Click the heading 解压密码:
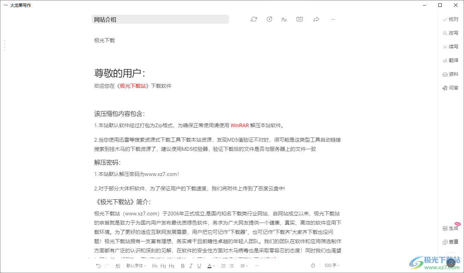This screenshot has width=464, height=273. 107,162
